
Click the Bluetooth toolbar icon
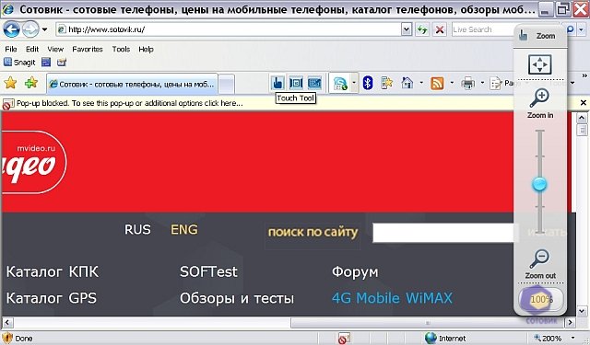click(368, 83)
